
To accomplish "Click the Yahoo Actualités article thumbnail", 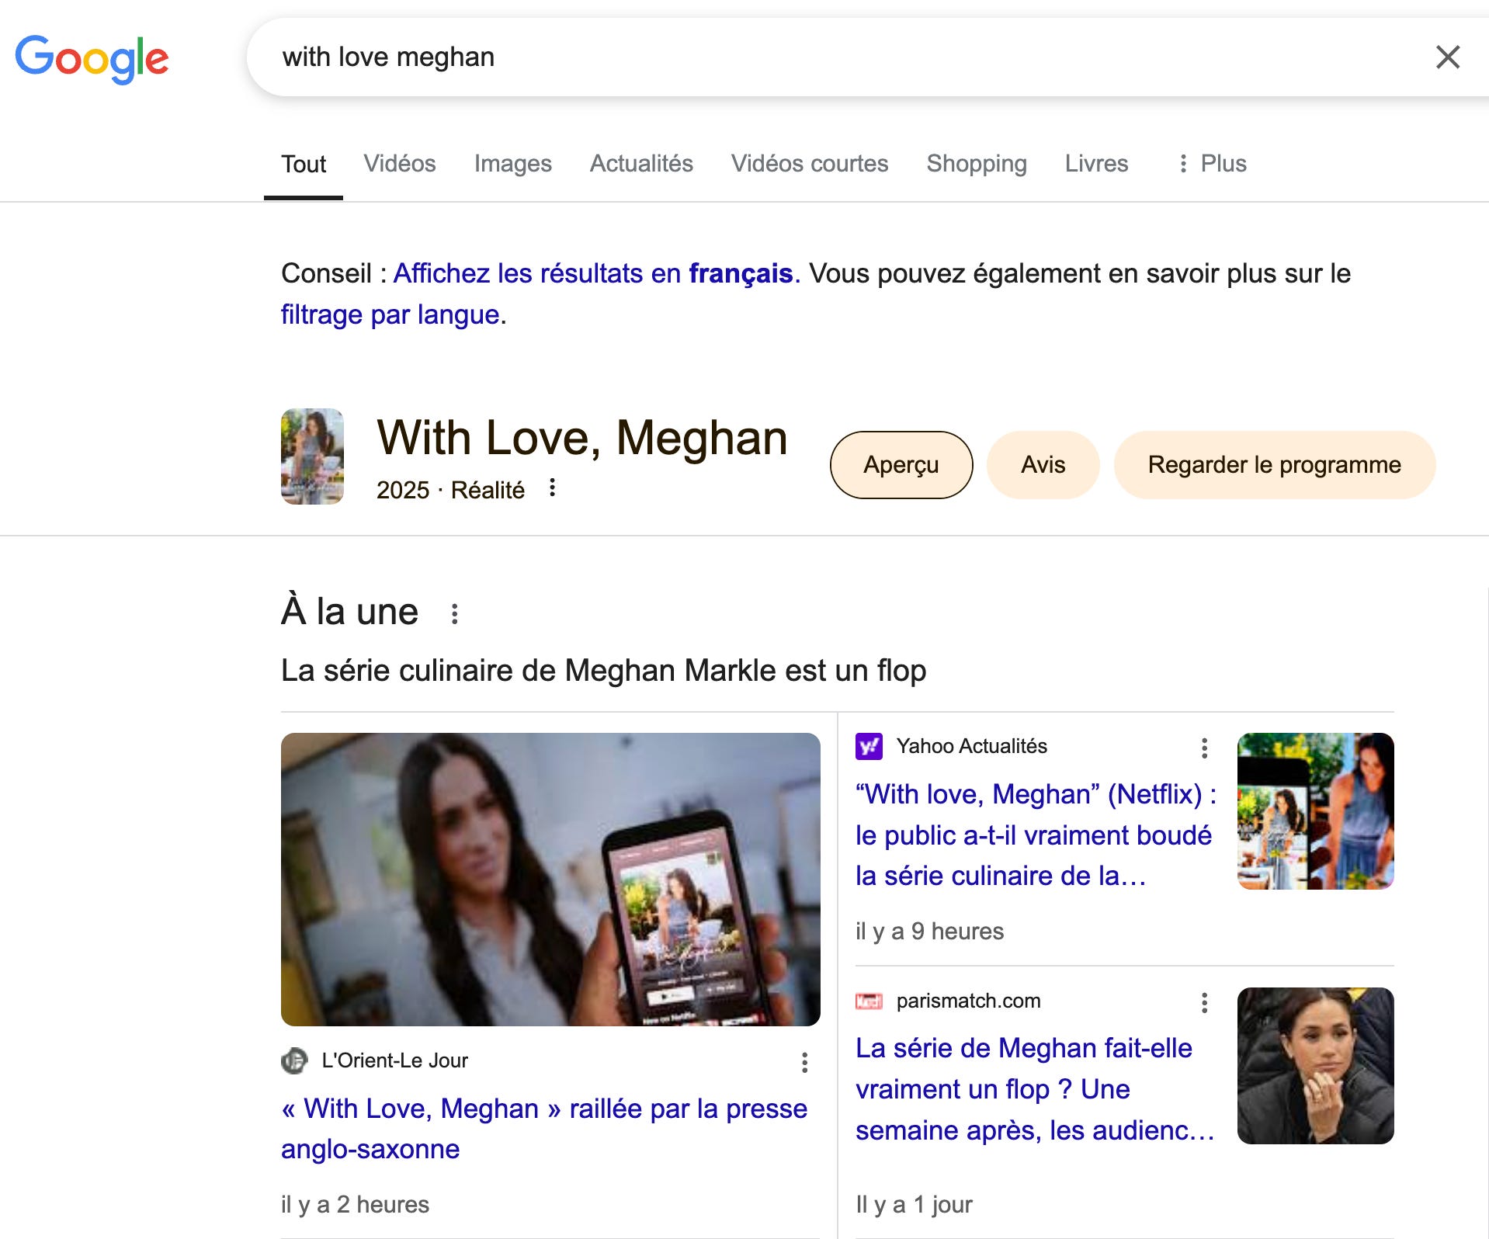I will tap(1315, 811).
